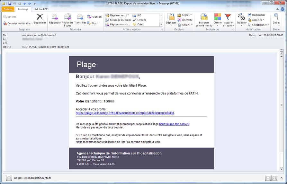Open the Règles dropdown

click(x=184, y=15)
